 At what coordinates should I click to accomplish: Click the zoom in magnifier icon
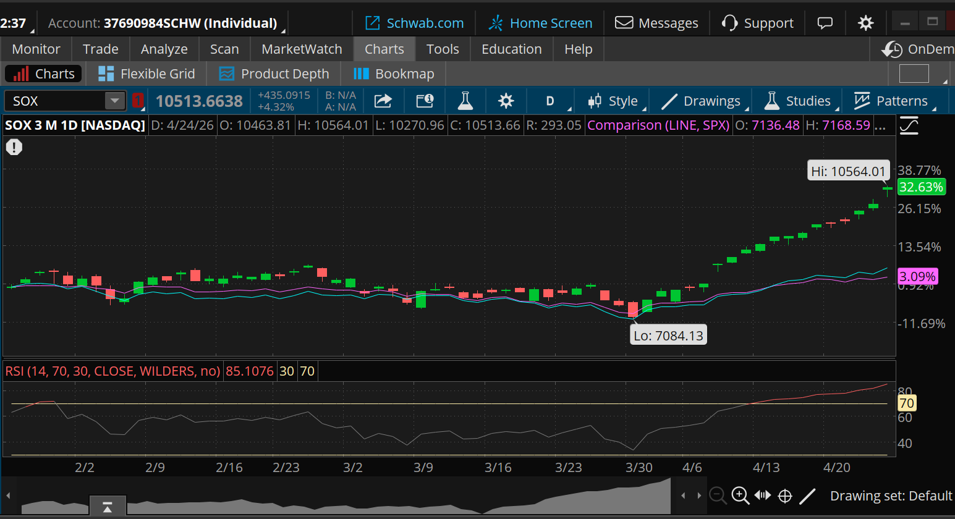[x=740, y=496]
